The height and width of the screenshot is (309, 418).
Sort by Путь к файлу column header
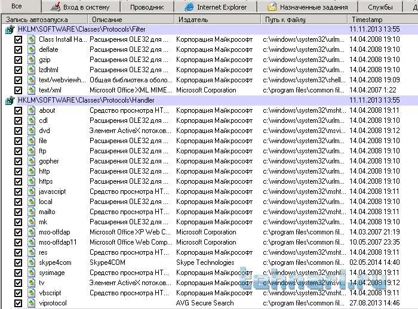coord(304,20)
